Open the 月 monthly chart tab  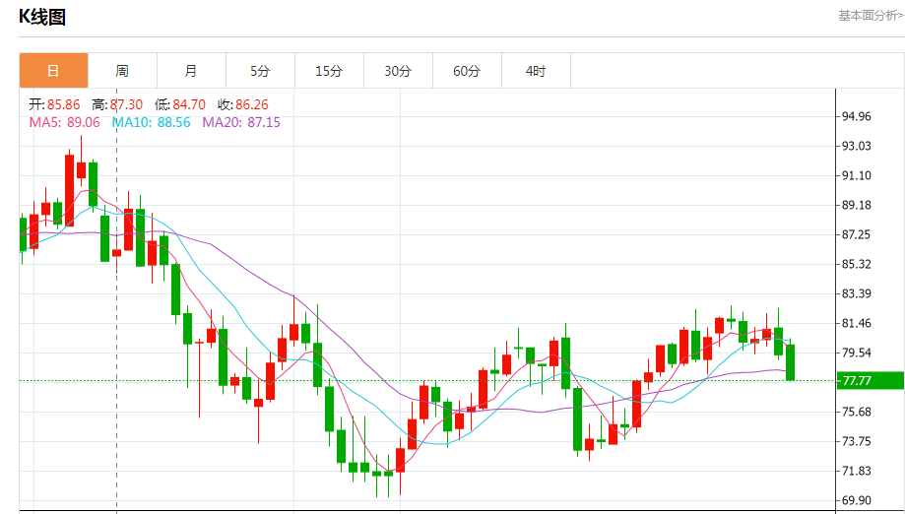(191, 71)
